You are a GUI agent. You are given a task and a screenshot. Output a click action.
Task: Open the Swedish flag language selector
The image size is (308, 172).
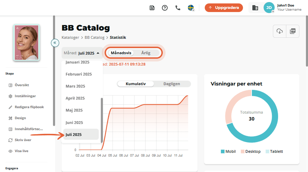click(191, 8)
